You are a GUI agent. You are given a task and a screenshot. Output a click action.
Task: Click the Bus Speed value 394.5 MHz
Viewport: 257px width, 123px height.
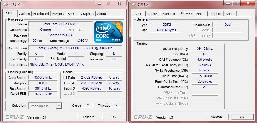pos(43,88)
